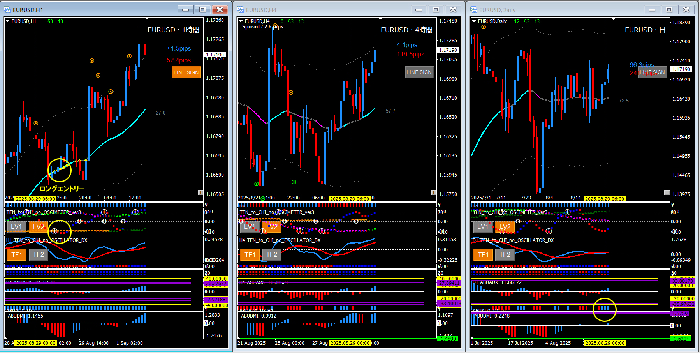This screenshot has width=700, height=353.
Task: Click the plus icon on the H1 chart
Action: (x=201, y=192)
